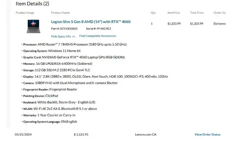Select the Qty column header
Viewport: 233px width, 143px height.
(153, 13)
